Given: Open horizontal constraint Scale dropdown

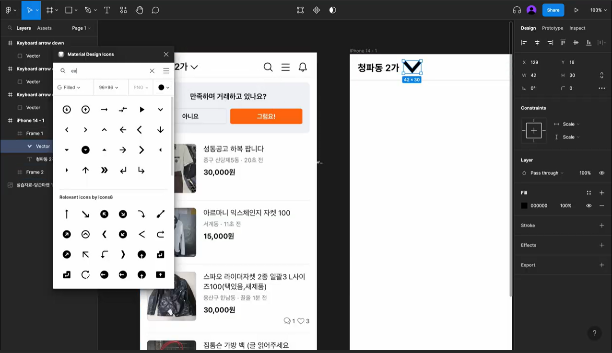Looking at the screenshot, I should [571, 124].
